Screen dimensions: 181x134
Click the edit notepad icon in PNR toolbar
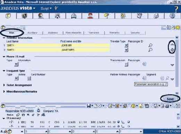click(110, 106)
